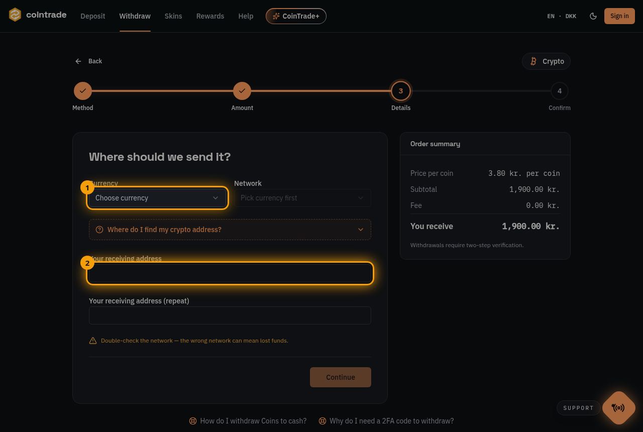The height and width of the screenshot is (432, 643).
Task: Click the '1,900.00 kr.' You receive value
Action: coord(531,226)
